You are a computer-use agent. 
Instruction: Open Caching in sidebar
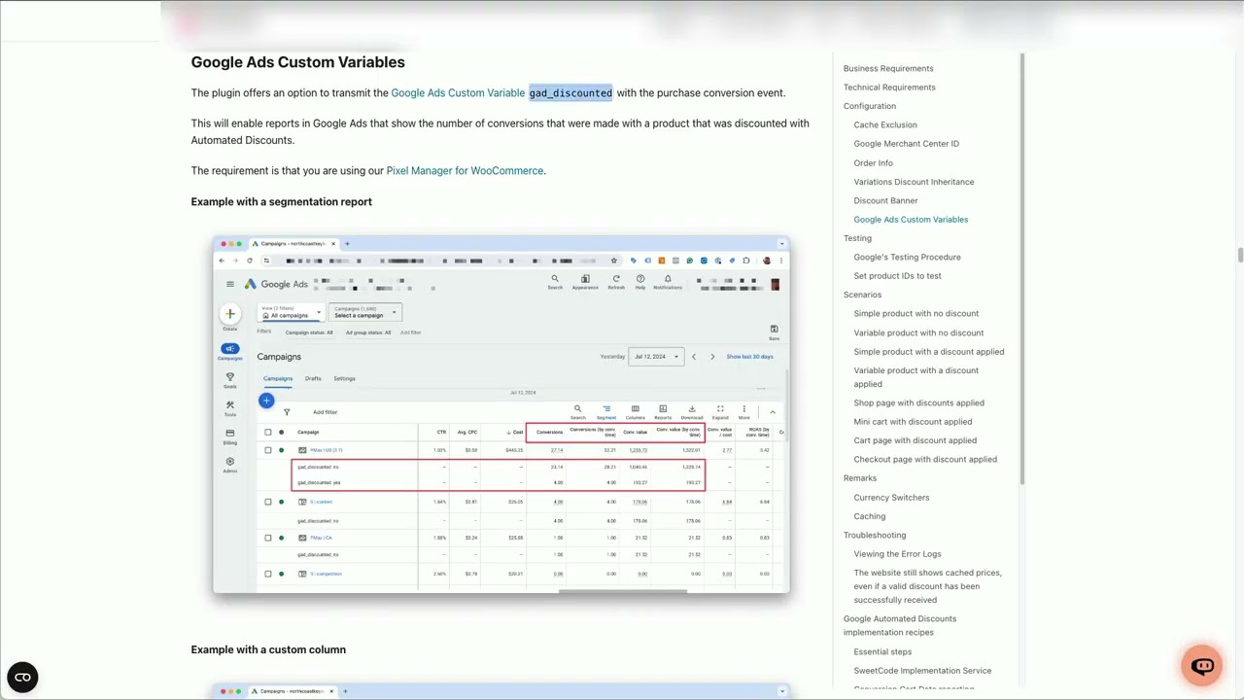pos(870,517)
